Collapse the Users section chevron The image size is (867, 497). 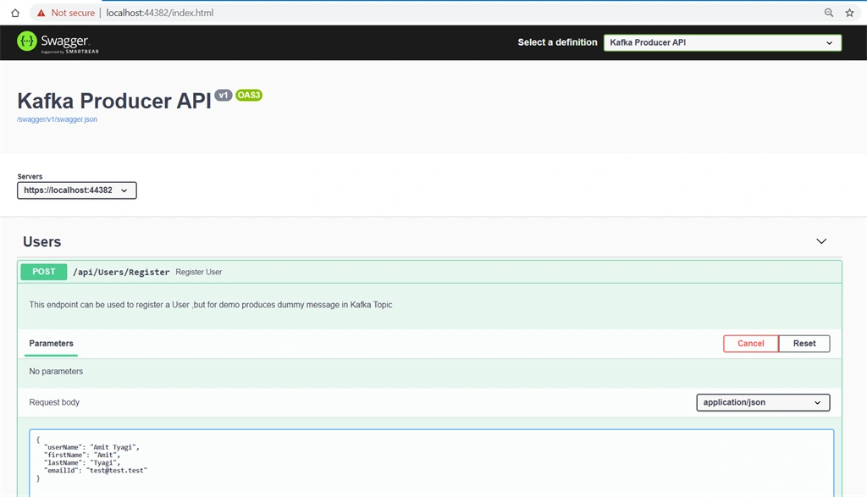coord(821,241)
